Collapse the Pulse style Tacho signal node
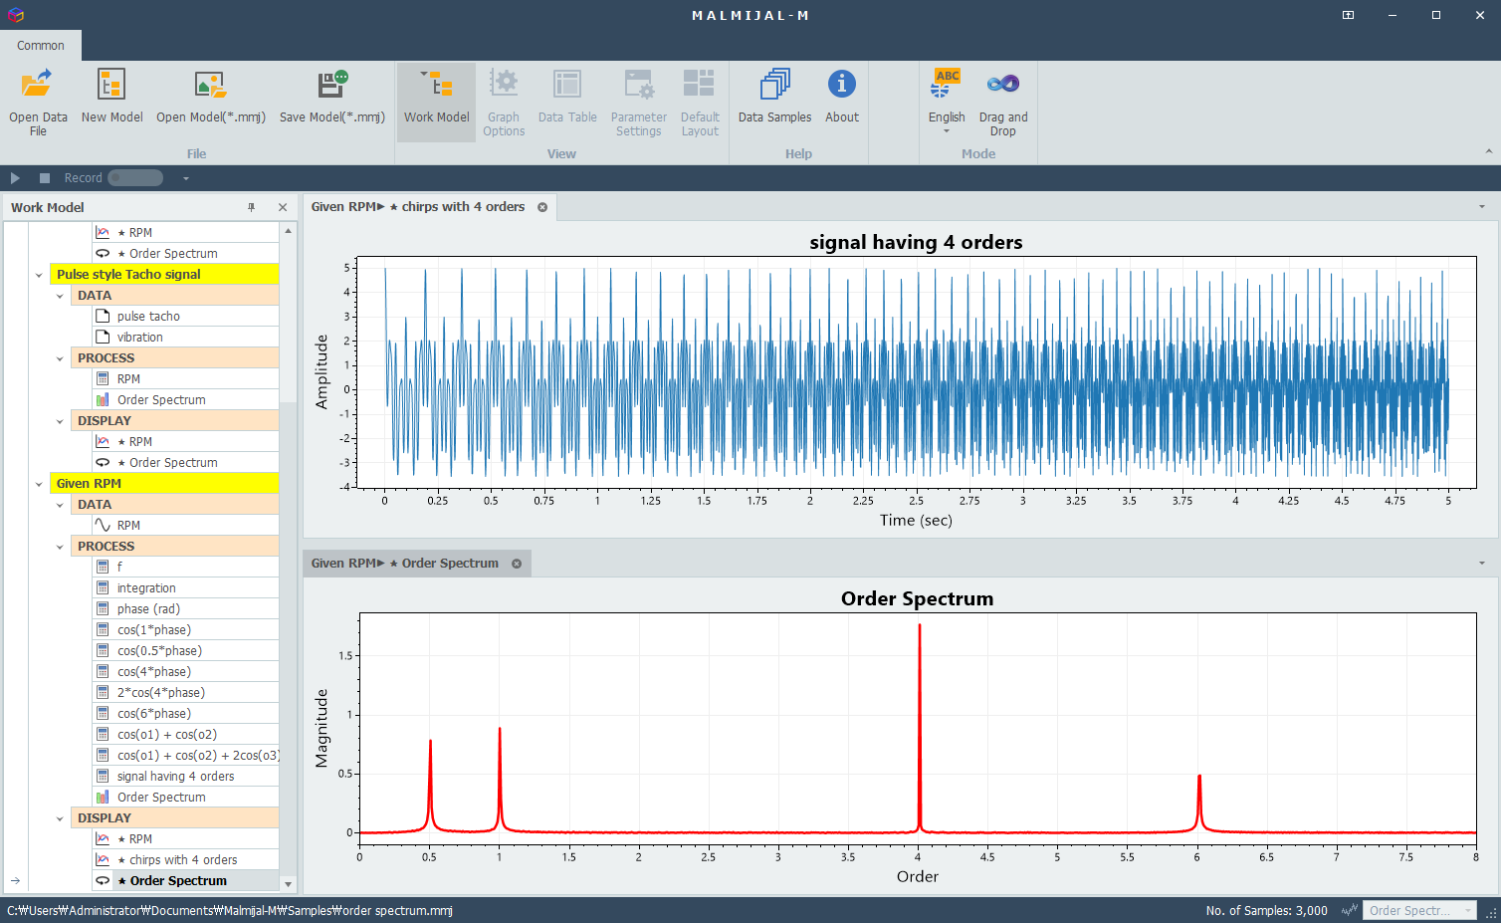This screenshot has height=923, width=1501. 39,275
